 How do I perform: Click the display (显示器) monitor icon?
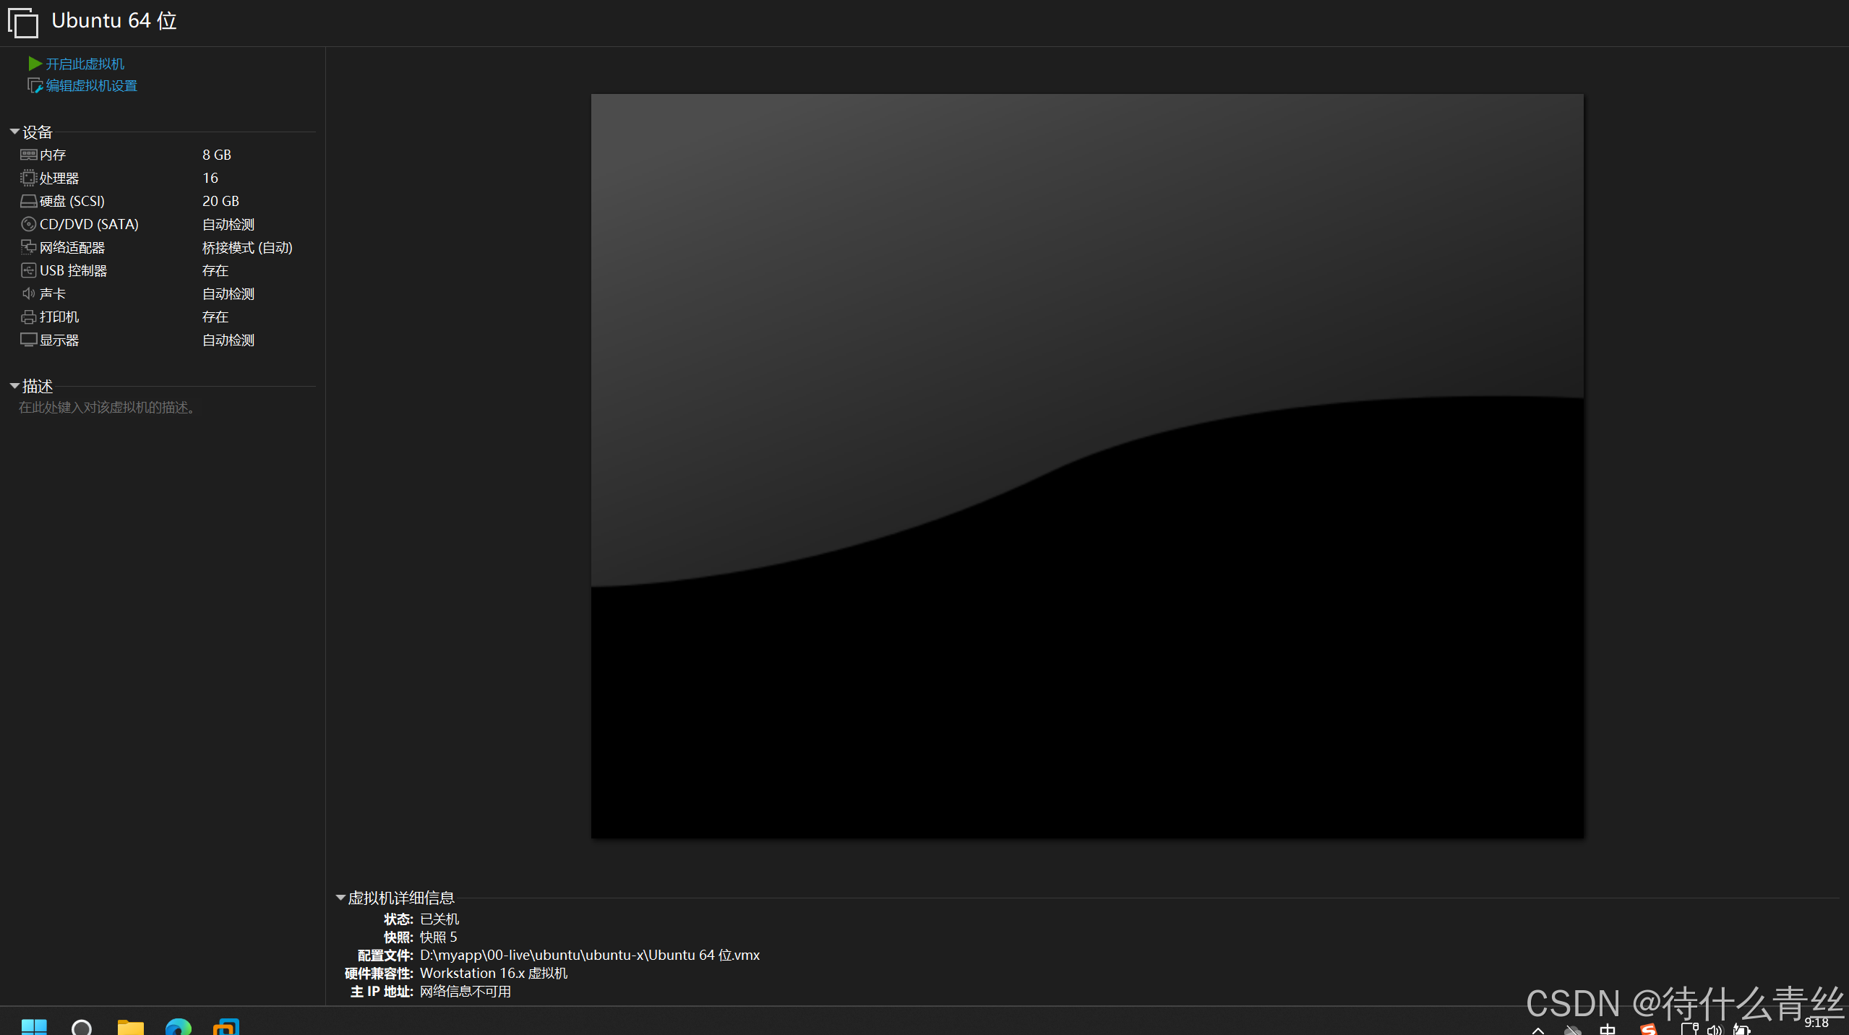(x=28, y=340)
